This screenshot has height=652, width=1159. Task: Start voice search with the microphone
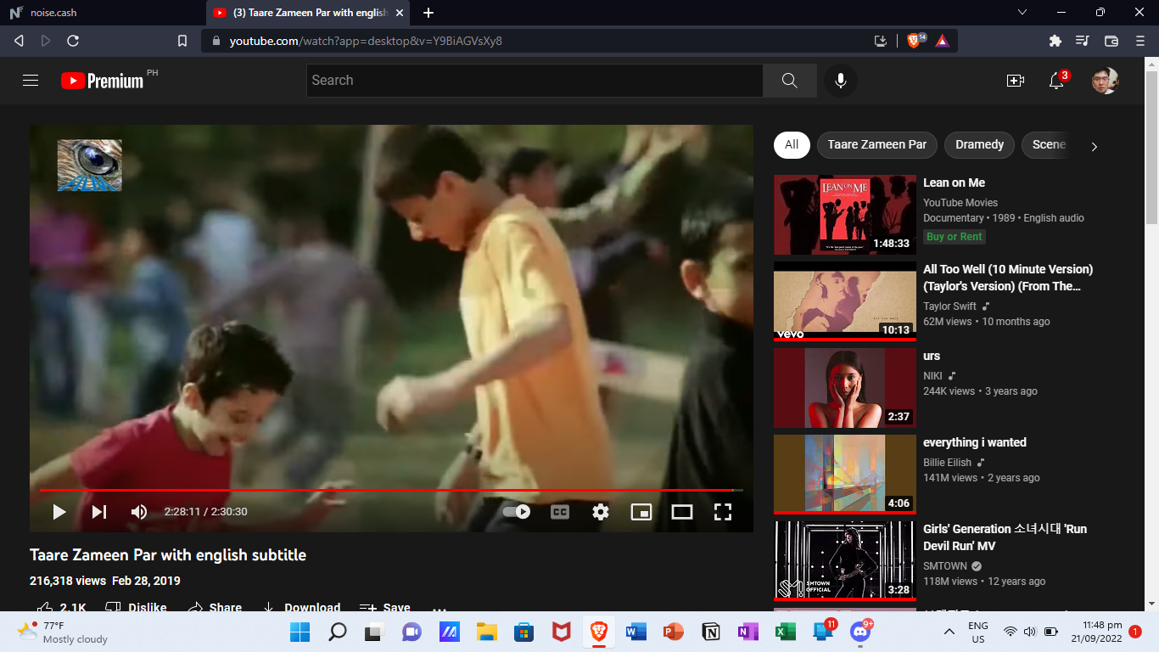click(840, 81)
